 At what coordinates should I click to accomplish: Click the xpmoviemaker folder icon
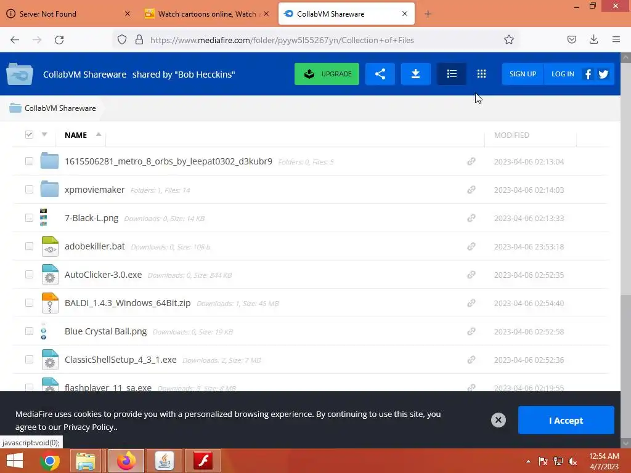pyautogui.click(x=49, y=189)
